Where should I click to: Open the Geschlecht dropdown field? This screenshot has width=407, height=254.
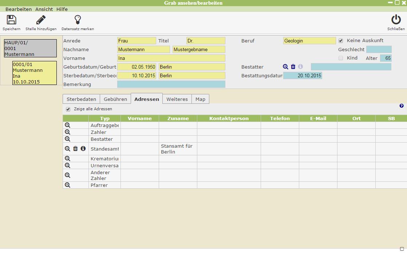(379, 49)
